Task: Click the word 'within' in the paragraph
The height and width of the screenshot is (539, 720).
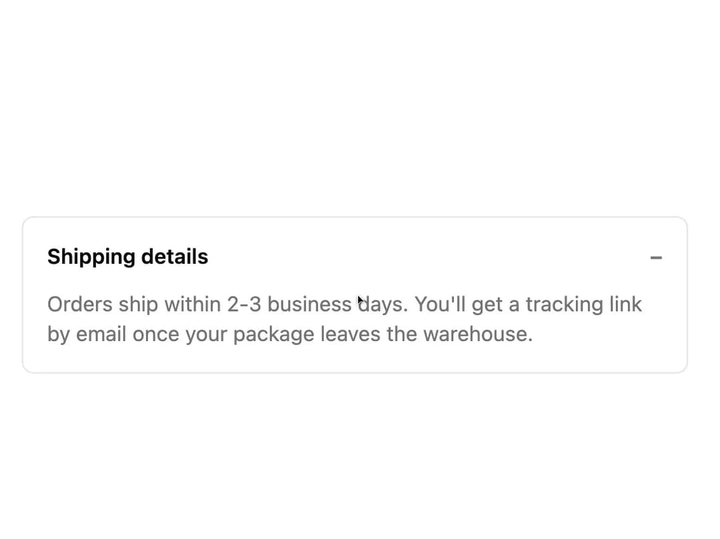Action: tap(193, 304)
